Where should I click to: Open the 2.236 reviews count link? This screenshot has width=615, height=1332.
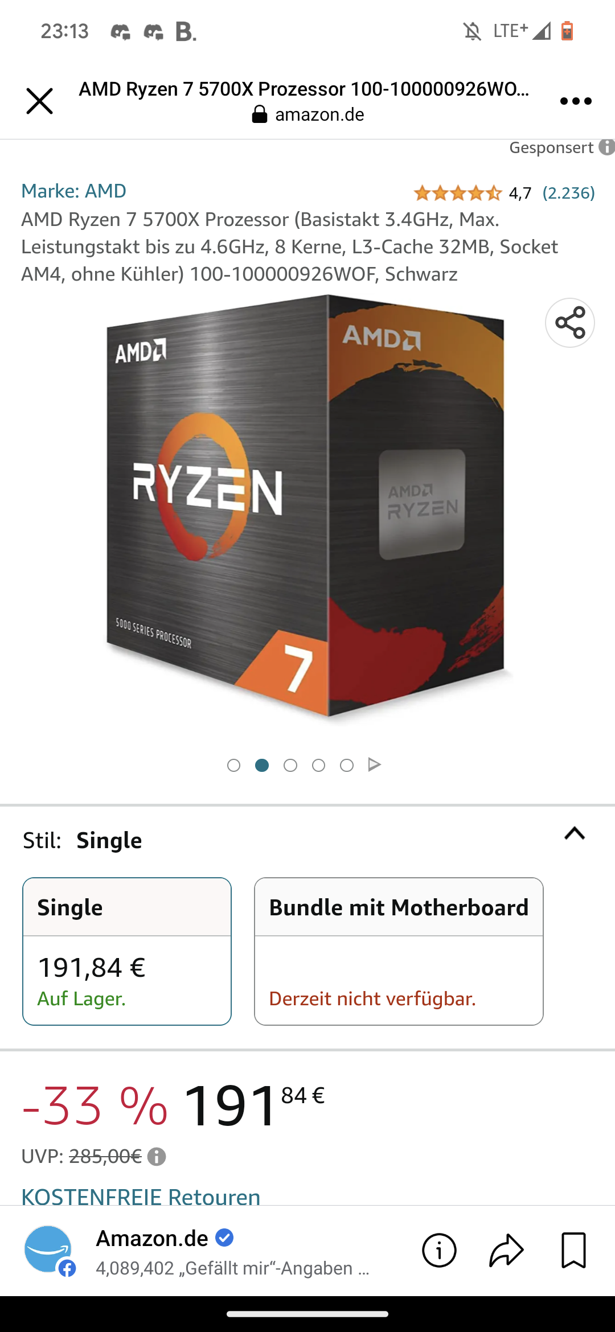pyautogui.click(x=568, y=193)
